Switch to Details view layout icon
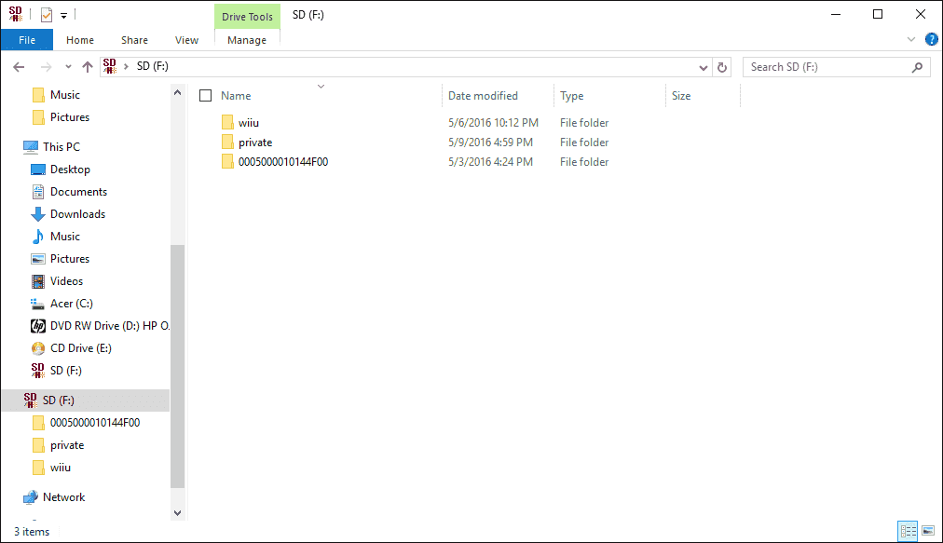This screenshot has height=543, width=943. pyautogui.click(x=909, y=531)
